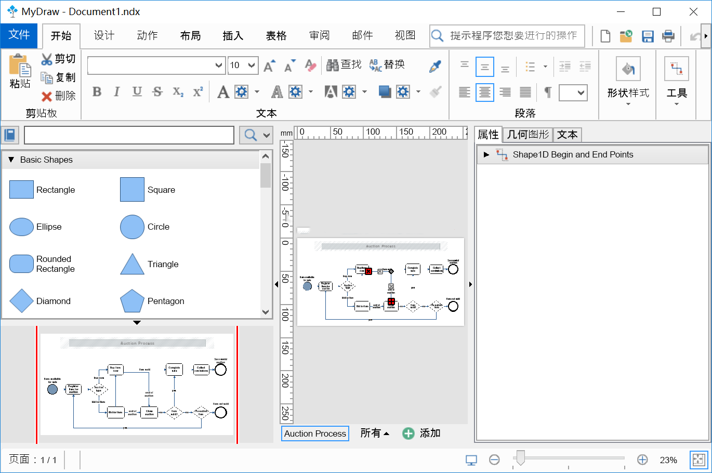Toggle Underline formatting

coord(137,92)
